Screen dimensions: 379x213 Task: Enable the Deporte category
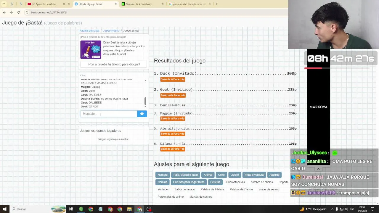[283, 182]
